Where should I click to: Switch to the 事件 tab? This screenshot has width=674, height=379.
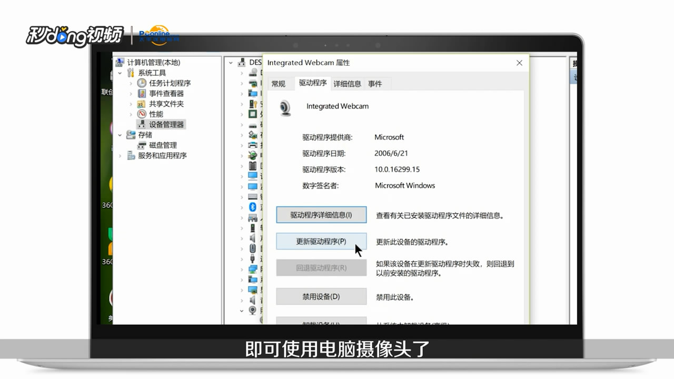375,84
